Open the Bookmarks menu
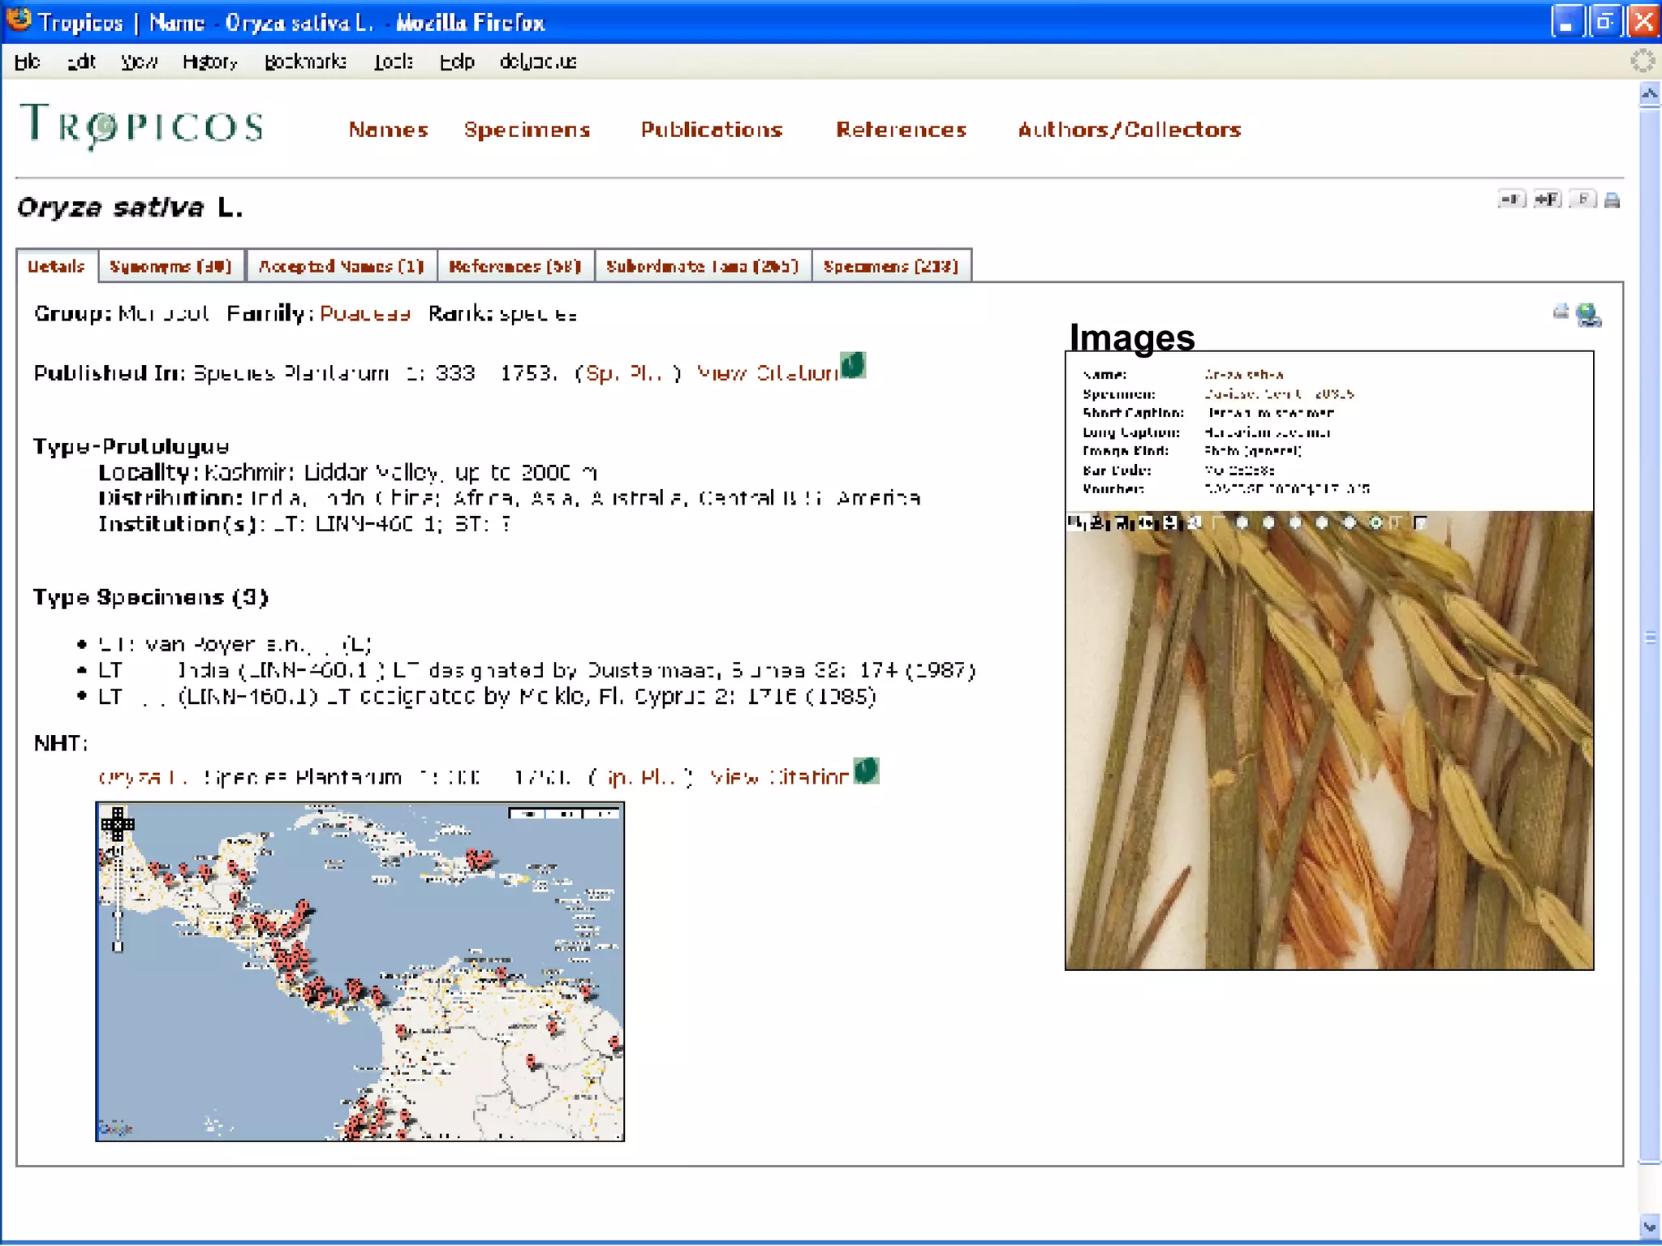Viewport: 1662px width, 1246px height. (x=305, y=62)
